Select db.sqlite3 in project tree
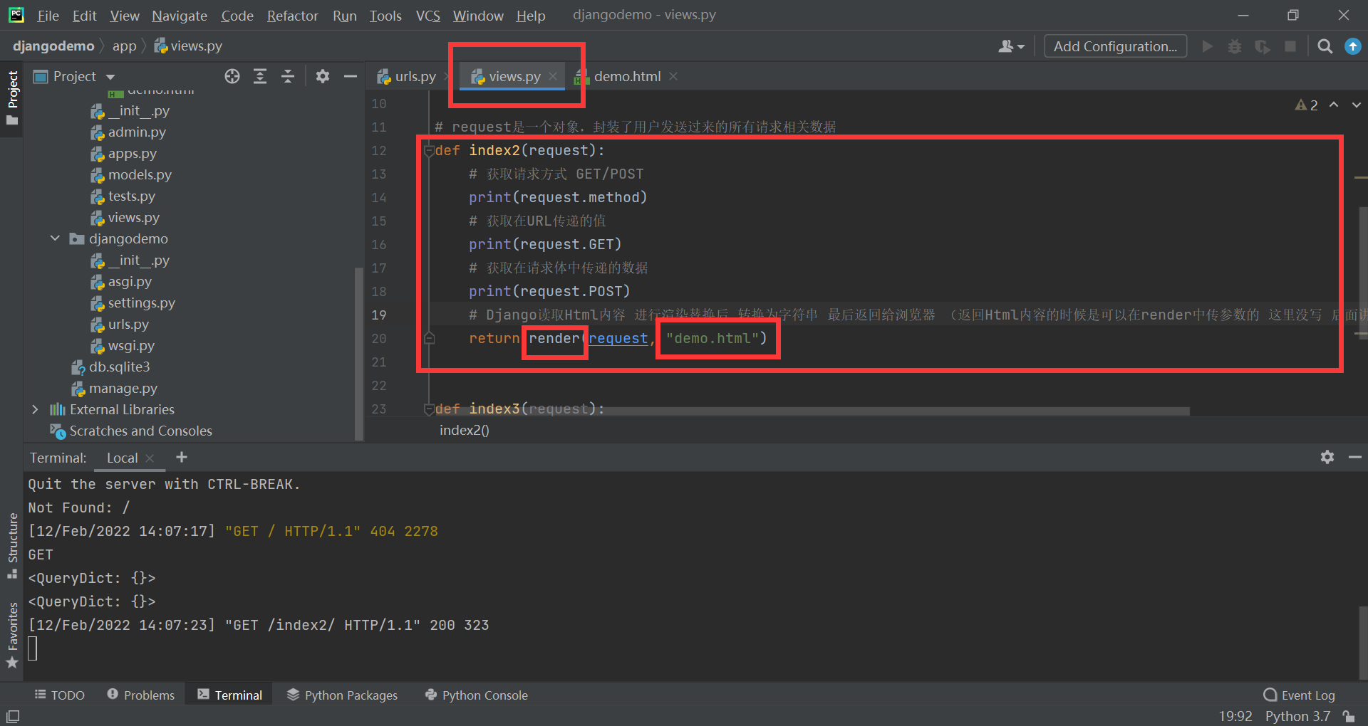 tap(119, 367)
